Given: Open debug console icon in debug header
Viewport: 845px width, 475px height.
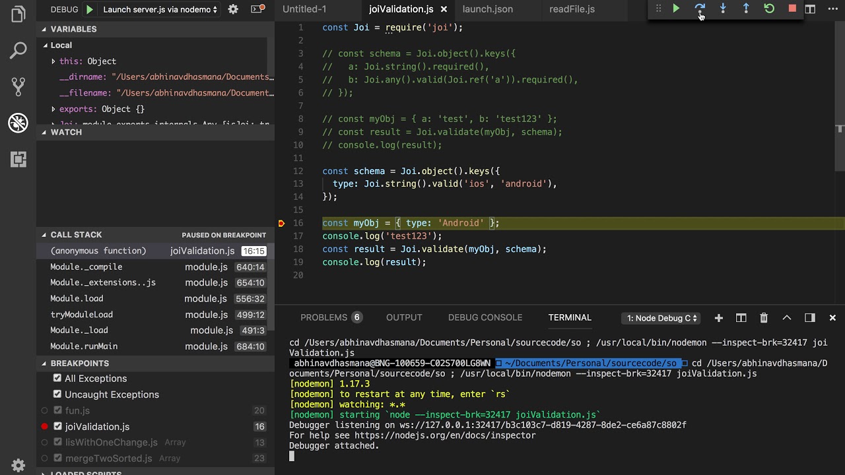Looking at the screenshot, I should coord(257,9).
